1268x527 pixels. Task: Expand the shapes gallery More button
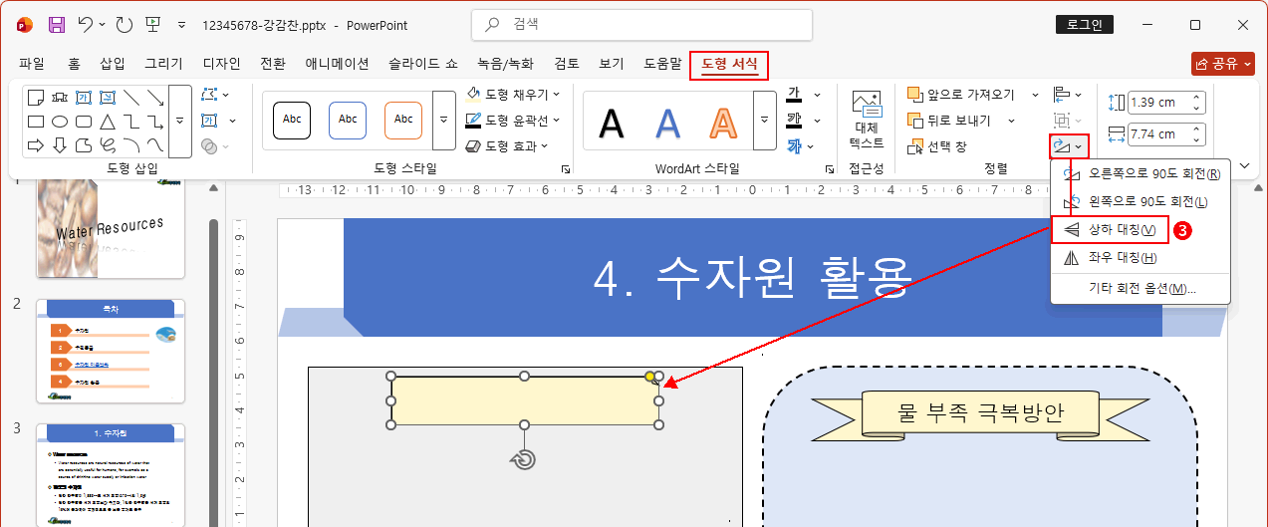click(x=180, y=121)
